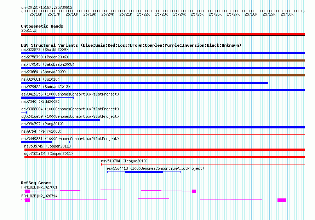Click the nsv979422 (Sudmant2013) label
Viewport: 315px width, 220px height.
pyautogui.click(x=46, y=87)
